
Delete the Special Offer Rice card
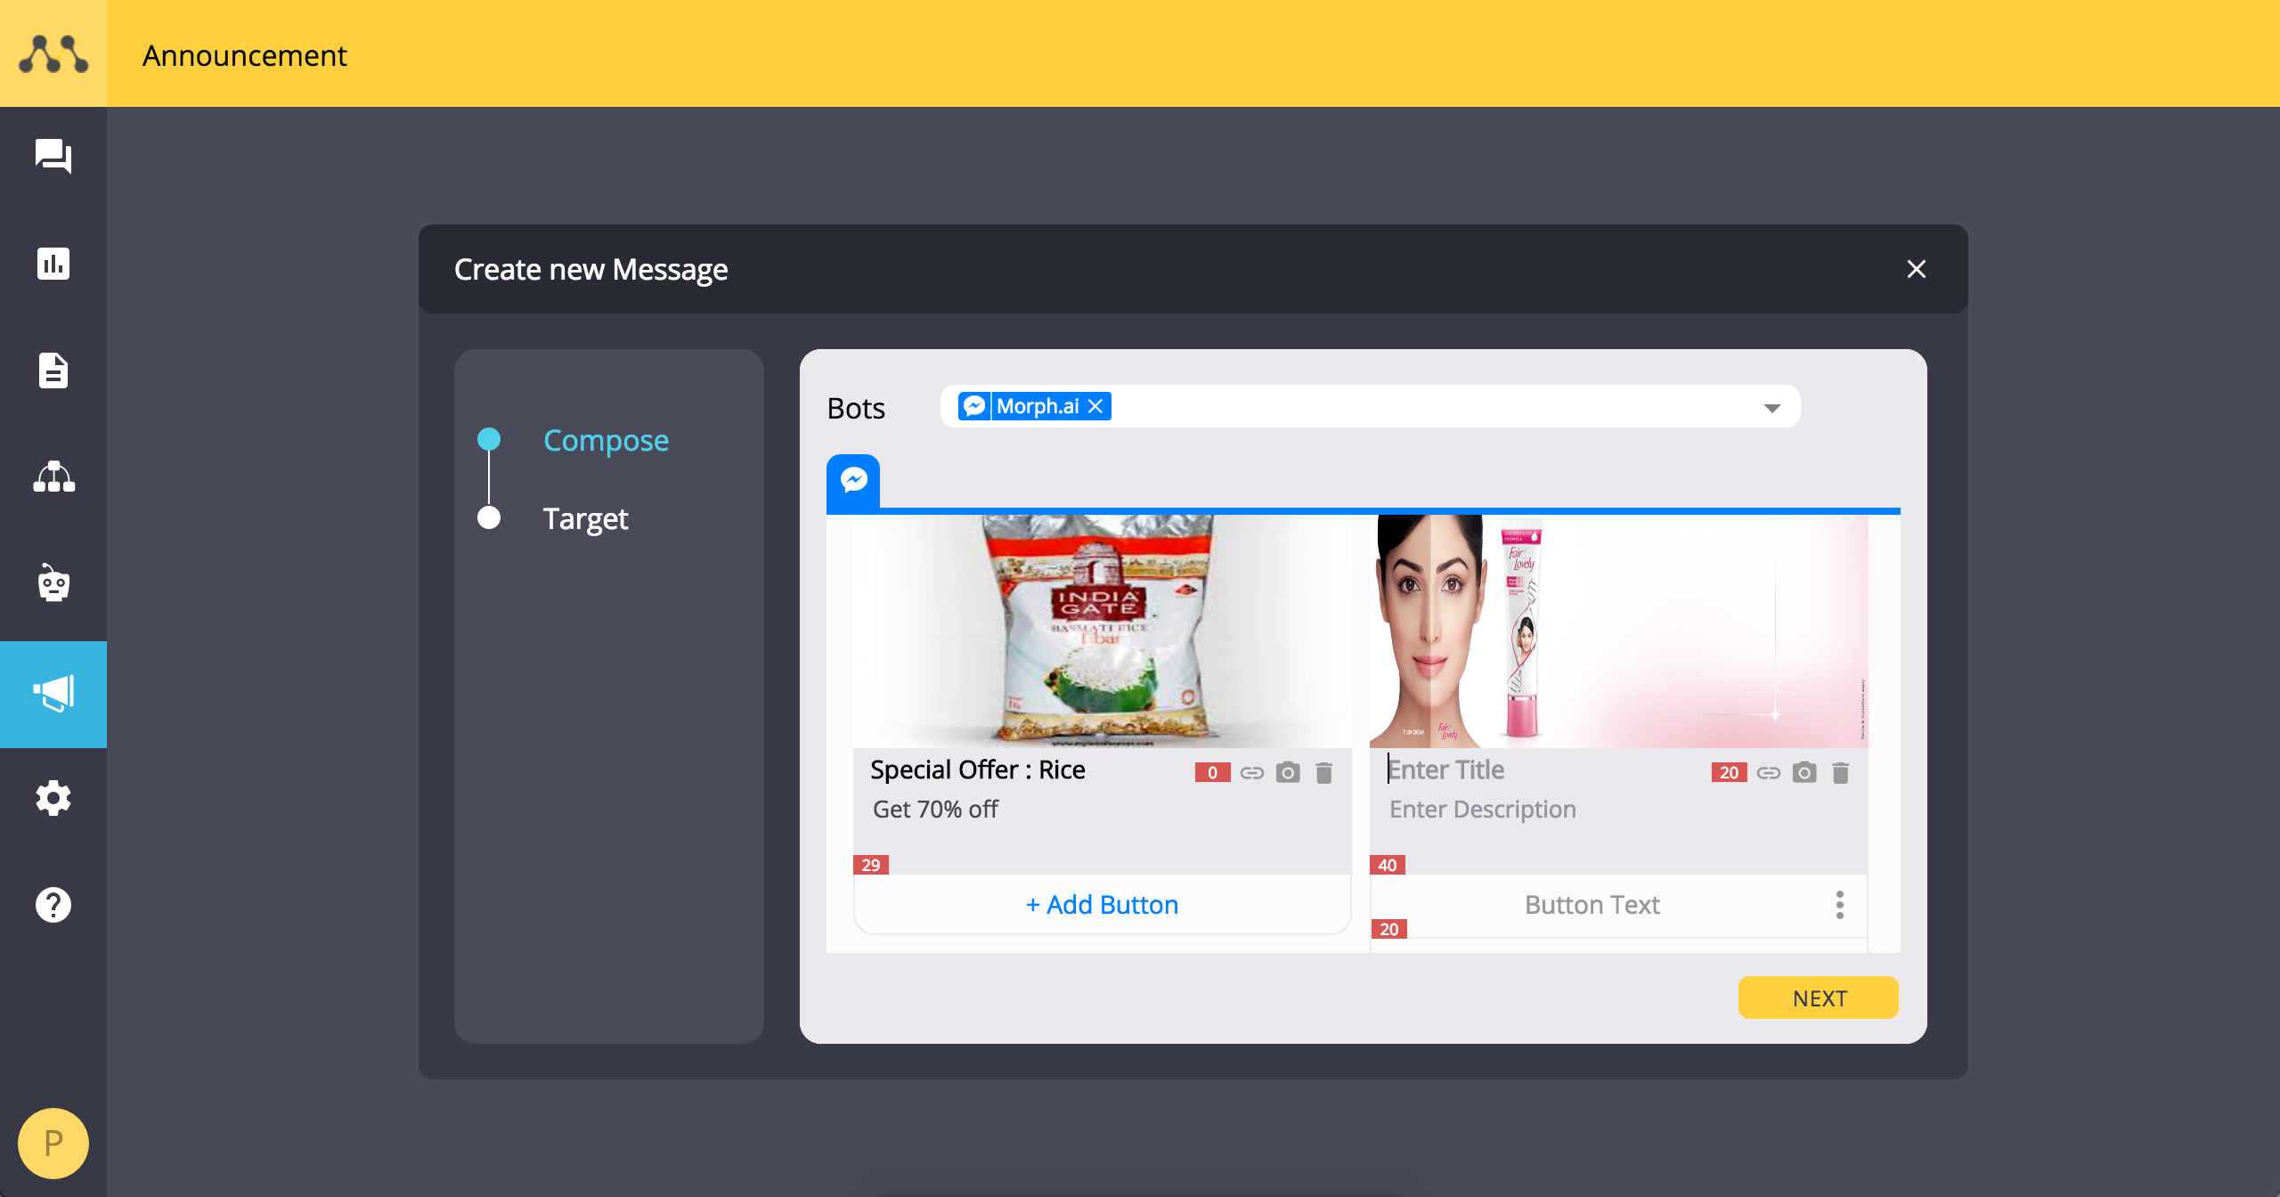pyautogui.click(x=1324, y=772)
